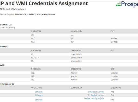Click the Components section heading
This screenshot has width=138, height=102.
(8, 84)
